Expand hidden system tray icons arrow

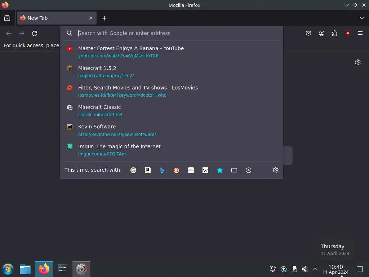(315, 269)
